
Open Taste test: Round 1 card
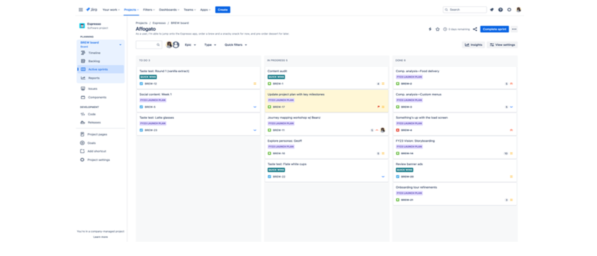[198, 77]
